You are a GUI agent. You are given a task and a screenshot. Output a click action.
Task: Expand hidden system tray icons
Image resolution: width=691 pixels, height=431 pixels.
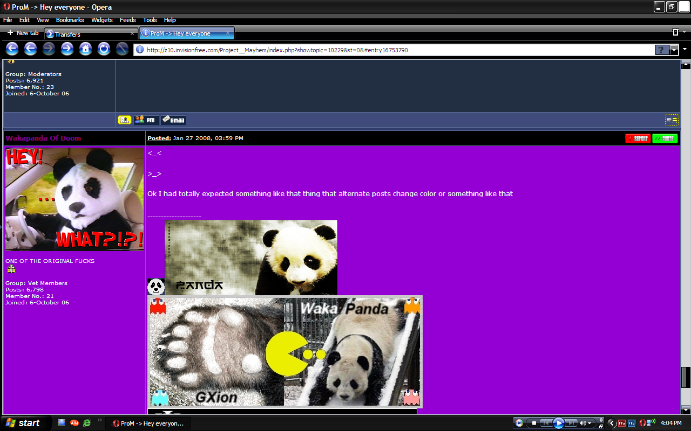tap(612, 423)
